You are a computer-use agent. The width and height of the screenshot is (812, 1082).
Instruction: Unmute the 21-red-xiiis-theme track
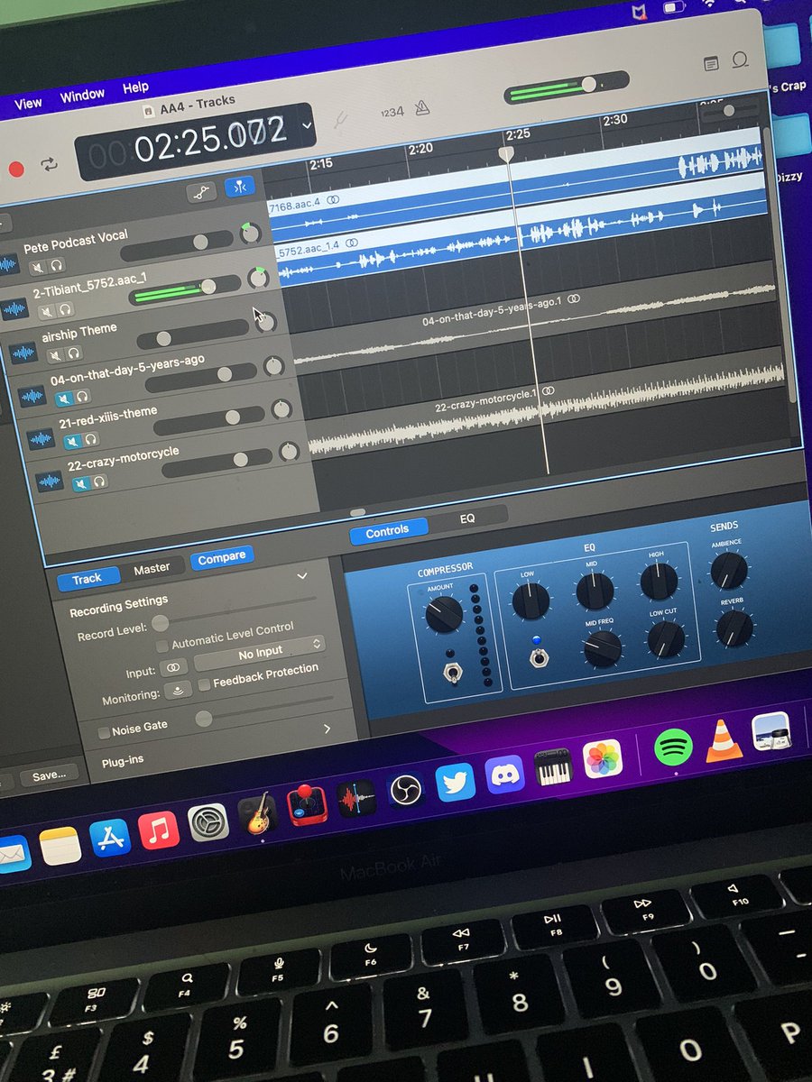click(72, 441)
